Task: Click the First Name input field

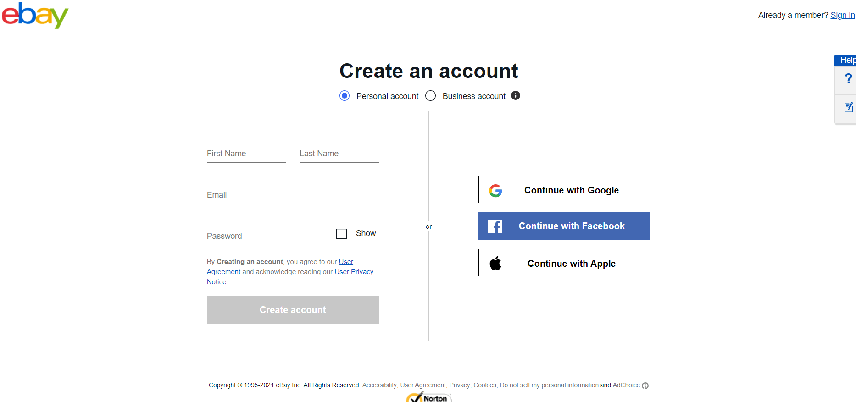Action: coord(246,154)
